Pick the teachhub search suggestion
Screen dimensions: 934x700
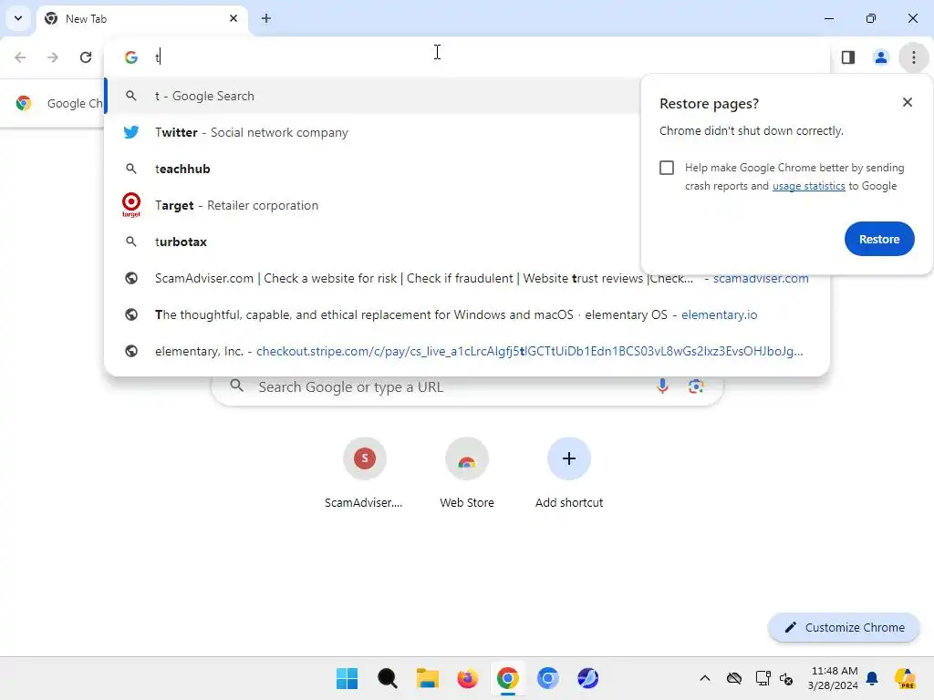click(x=373, y=169)
